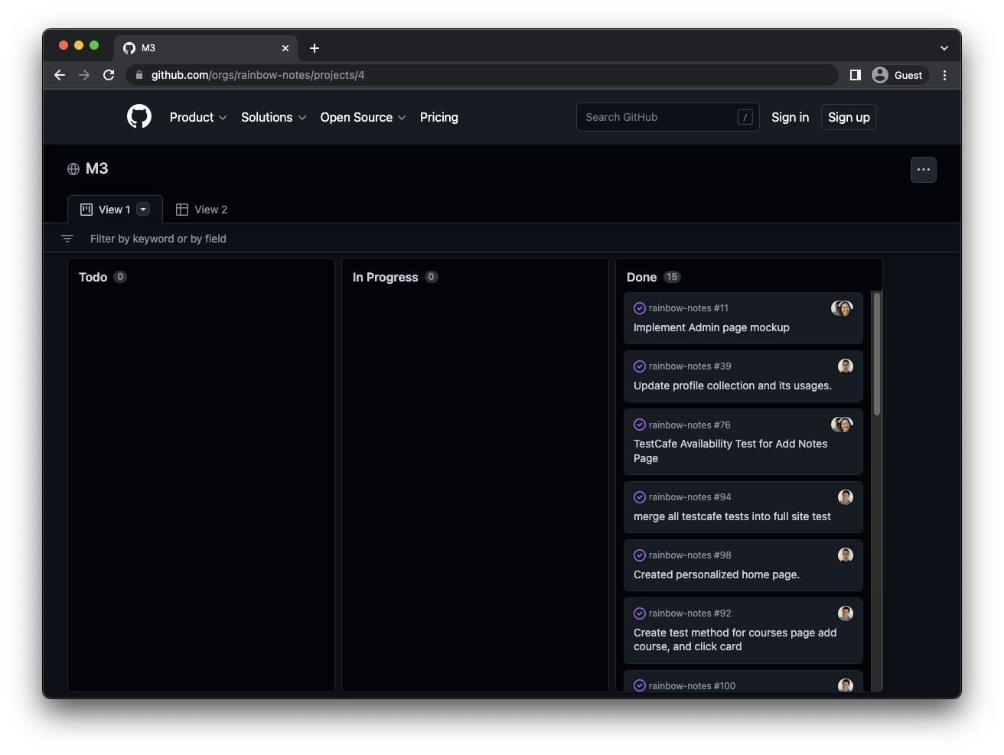1004x755 pixels.
Task: Click the 'Filter by keyword or by field' input
Action: click(x=158, y=239)
